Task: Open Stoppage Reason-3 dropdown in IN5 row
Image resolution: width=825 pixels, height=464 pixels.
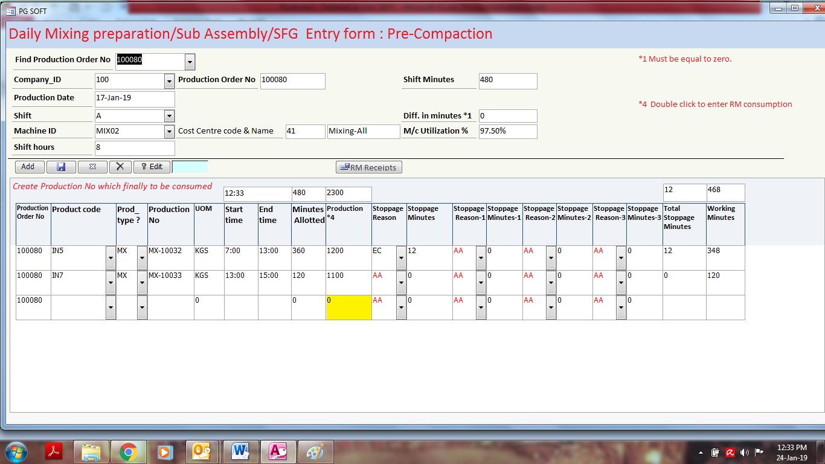Action: pos(621,258)
